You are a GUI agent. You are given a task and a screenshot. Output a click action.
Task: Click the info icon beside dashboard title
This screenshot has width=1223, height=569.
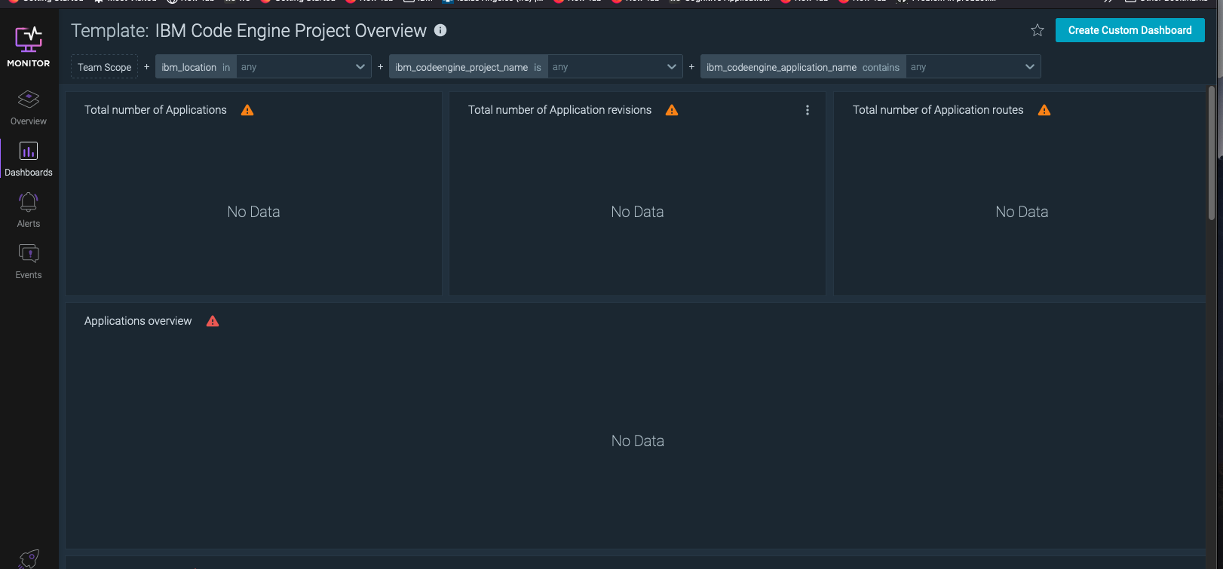click(440, 30)
